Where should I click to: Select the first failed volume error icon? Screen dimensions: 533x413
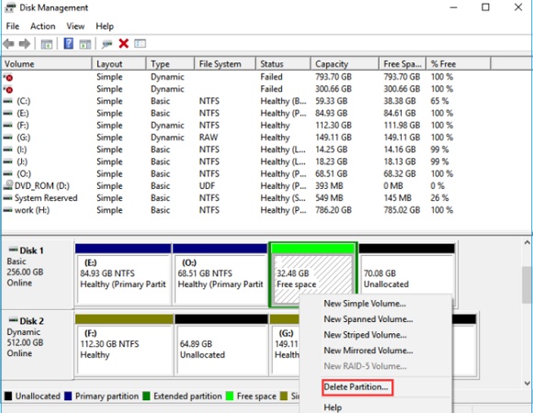(x=8, y=77)
